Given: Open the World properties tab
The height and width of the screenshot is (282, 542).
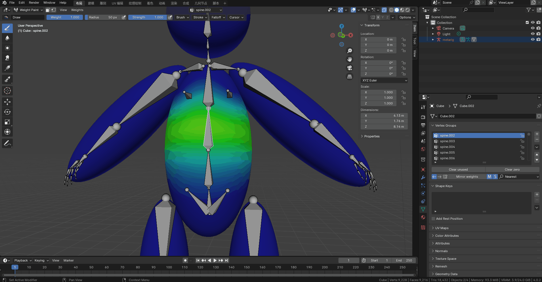Looking at the screenshot, I should click(423, 149).
